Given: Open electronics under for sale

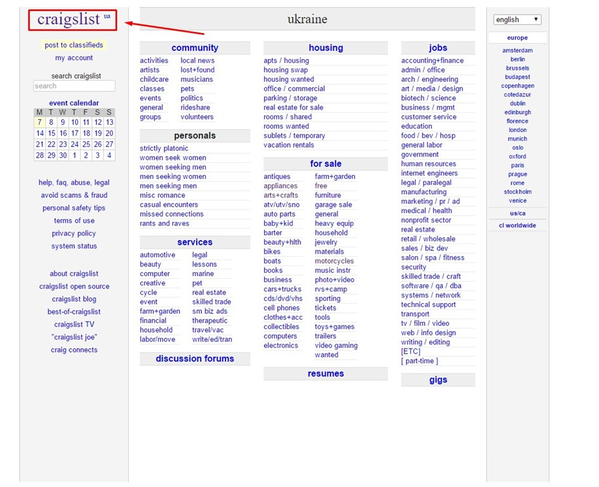Looking at the screenshot, I should tap(280, 346).
